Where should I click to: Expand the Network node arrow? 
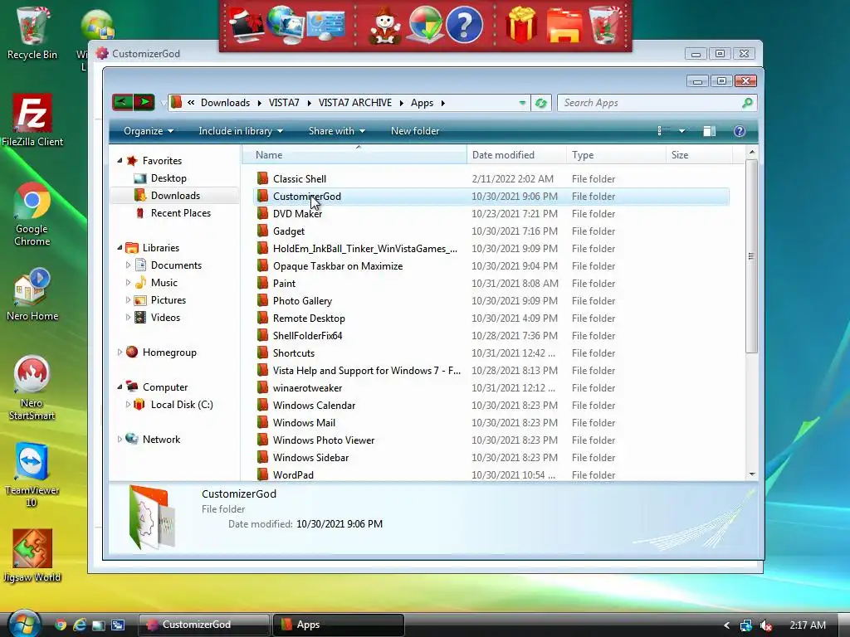coord(120,440)
